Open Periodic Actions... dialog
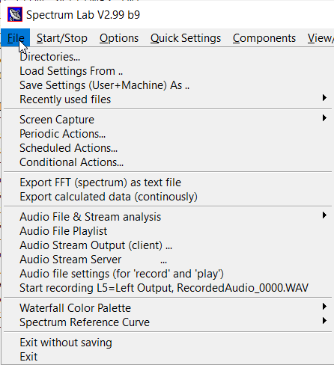Viewport: 334px width, 365px height. [x=167, y=134]
